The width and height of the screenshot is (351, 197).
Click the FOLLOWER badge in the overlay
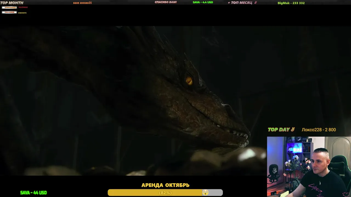pos(9,12)
